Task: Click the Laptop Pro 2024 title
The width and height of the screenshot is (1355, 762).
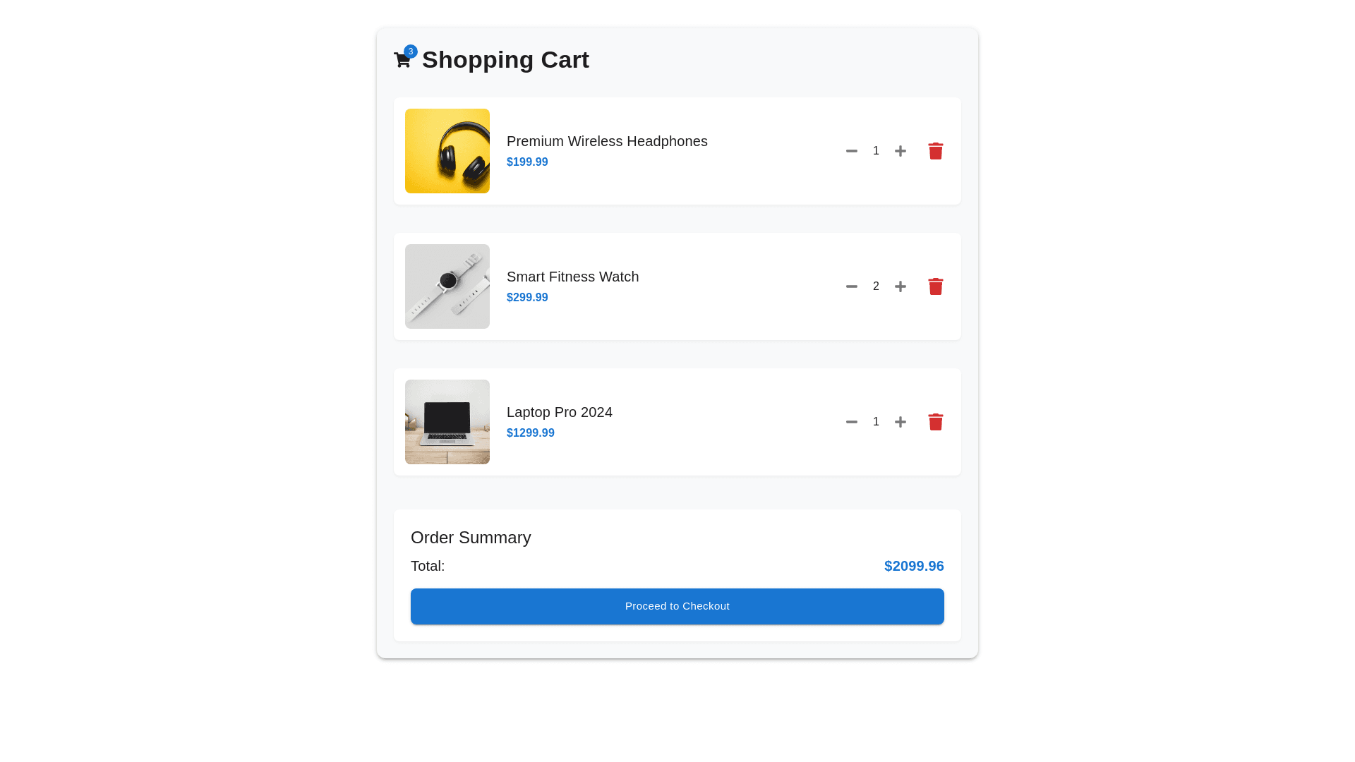Action: (560, 412)
